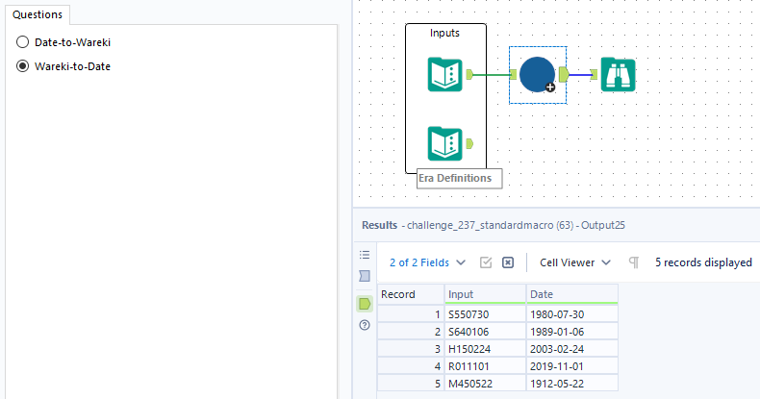Click the green connection into the macro
Screen dimensions: 760x399
492,75
